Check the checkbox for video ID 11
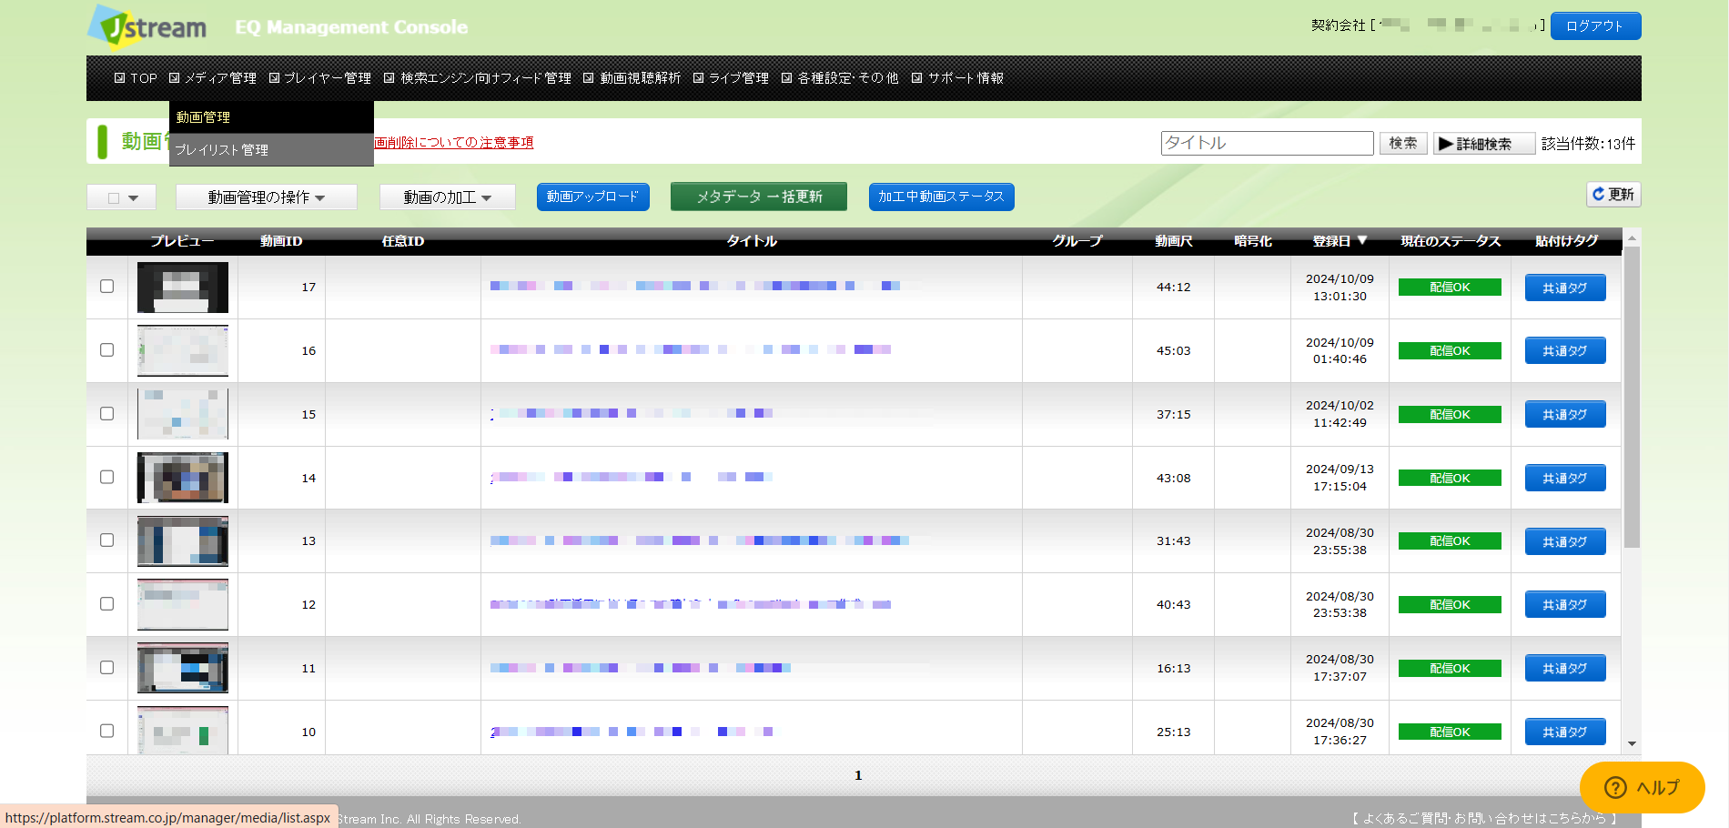Image resolution: width=1729 pixels, height=828 pixels. pyautogui.click(x=107, y=667)
